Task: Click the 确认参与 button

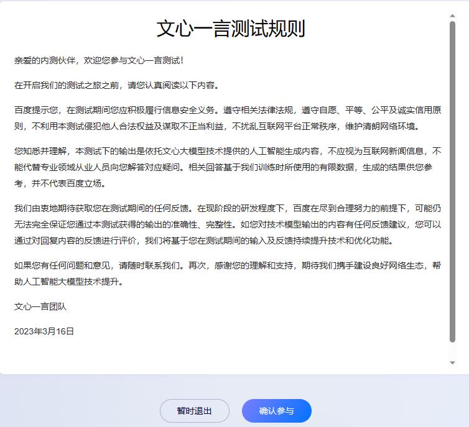Action: pyautogui.click(x=277, y=411)
